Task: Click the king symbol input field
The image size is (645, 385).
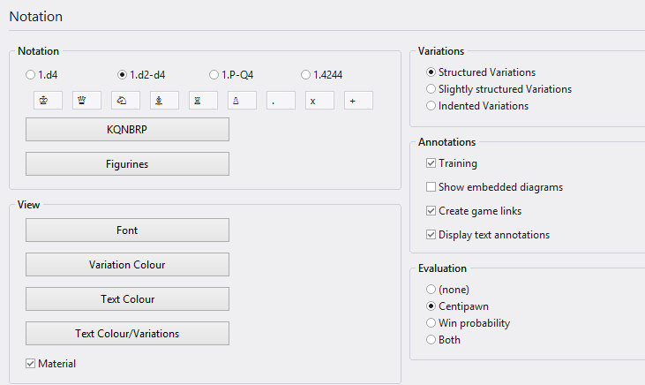Action: (48, 101)
